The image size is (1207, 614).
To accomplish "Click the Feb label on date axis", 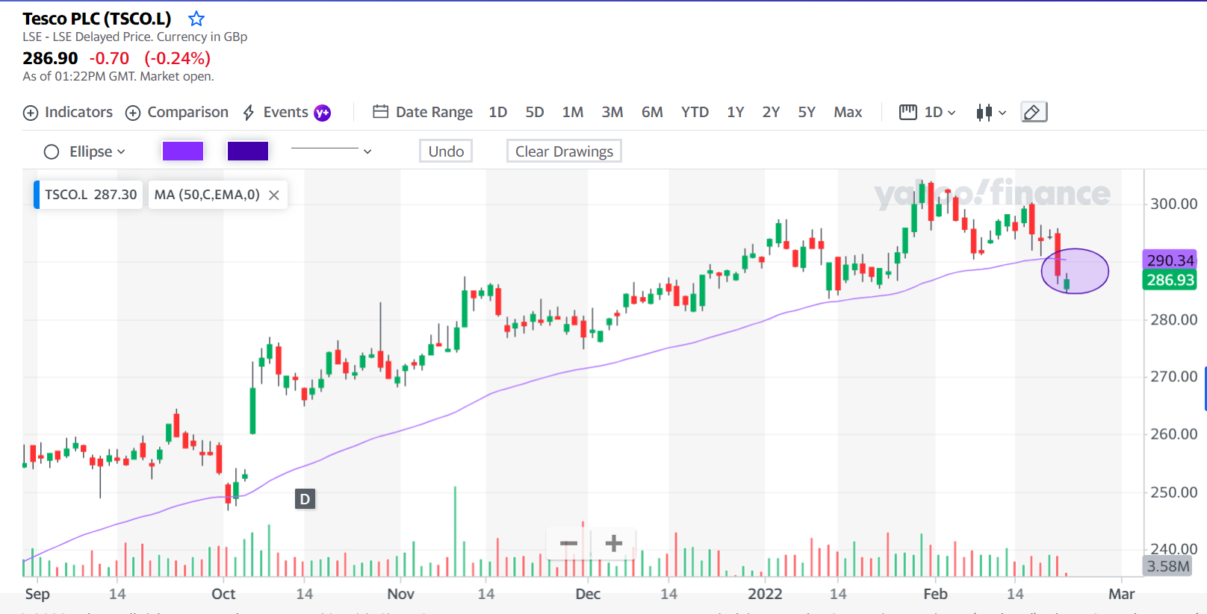I will click(935, 594).
